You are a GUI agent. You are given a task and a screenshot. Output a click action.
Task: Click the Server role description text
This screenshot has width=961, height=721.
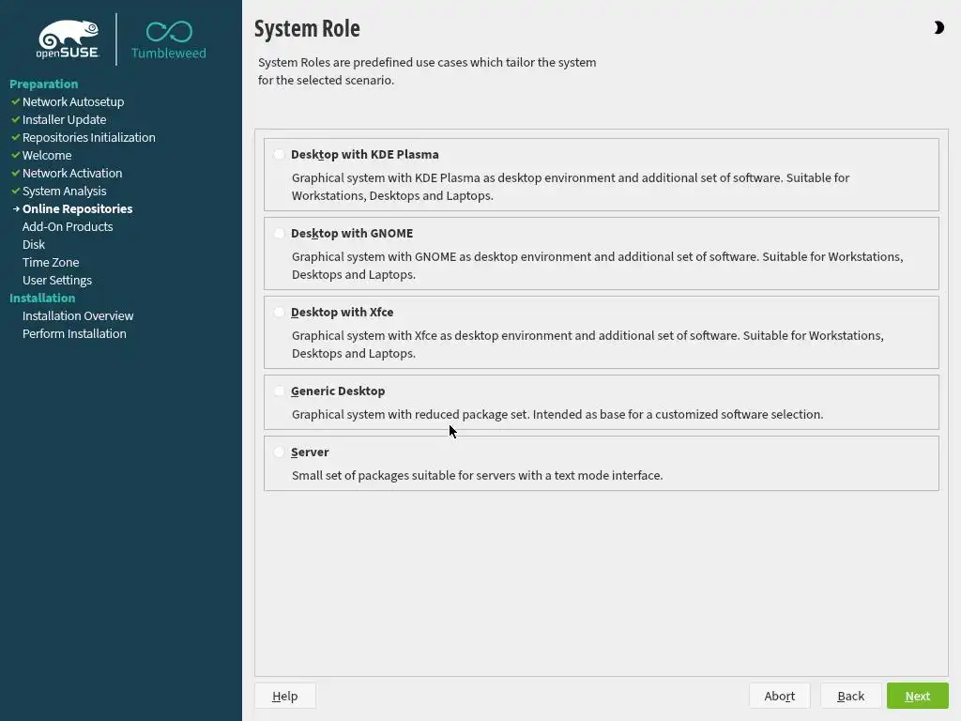click(477, 475)
